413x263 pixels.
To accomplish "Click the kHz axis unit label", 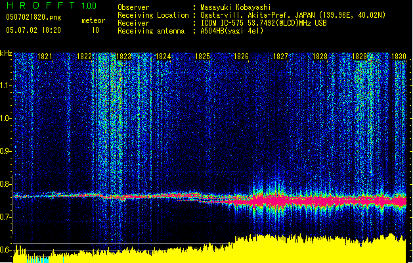I will (x=6, y=53).
